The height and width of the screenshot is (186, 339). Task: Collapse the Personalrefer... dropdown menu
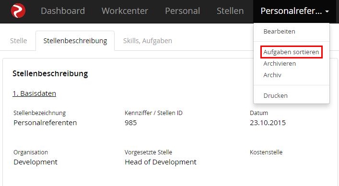pyautogui.click(x=294, y=11)
